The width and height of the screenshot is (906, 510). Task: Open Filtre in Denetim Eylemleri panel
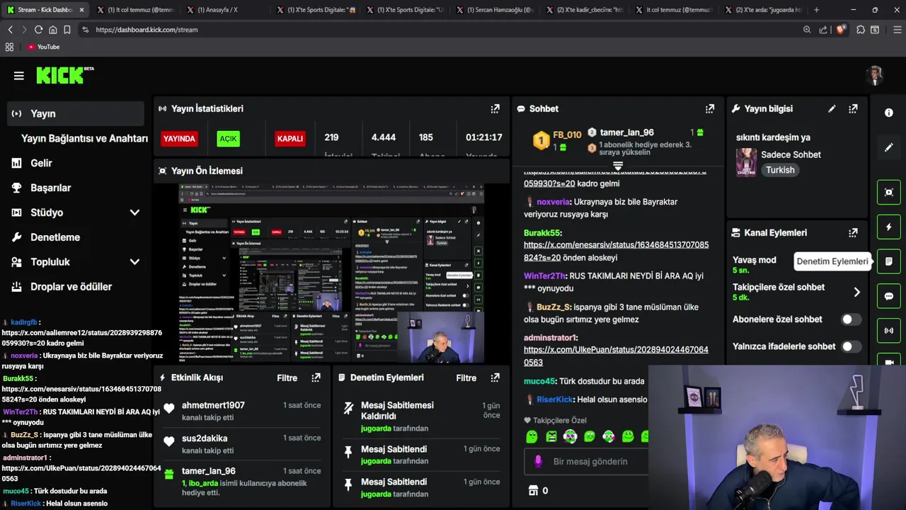(466, 378)
